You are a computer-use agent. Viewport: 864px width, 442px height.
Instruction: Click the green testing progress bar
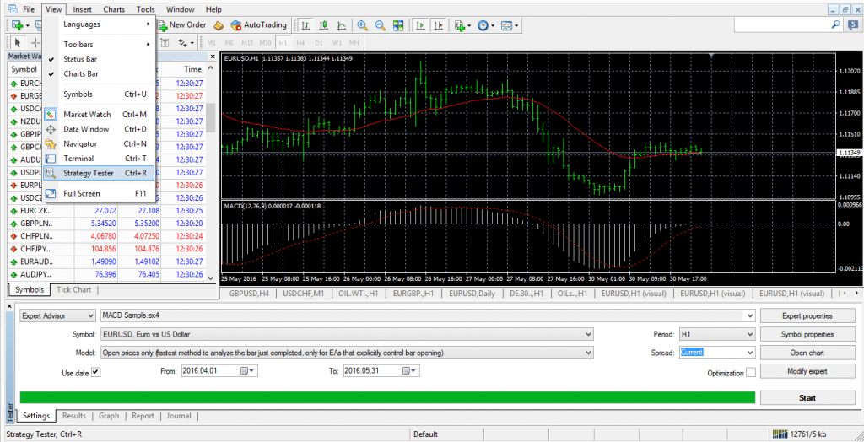click(x=386, y=397)
